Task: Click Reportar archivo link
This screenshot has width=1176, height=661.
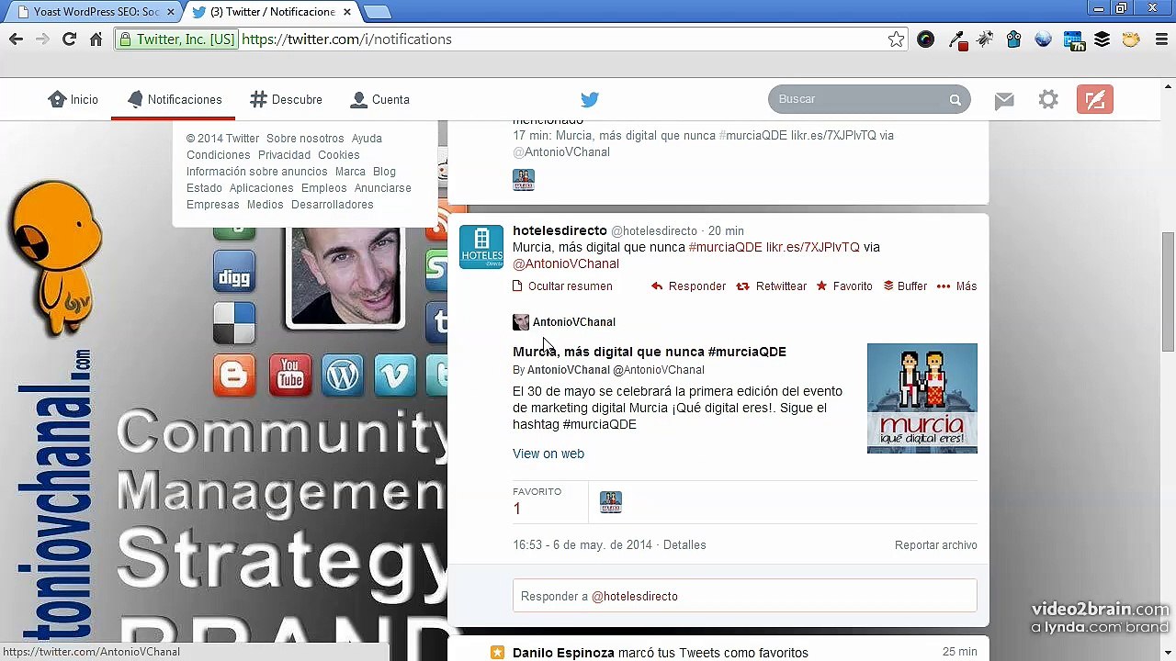Action: tap(936, 545)
